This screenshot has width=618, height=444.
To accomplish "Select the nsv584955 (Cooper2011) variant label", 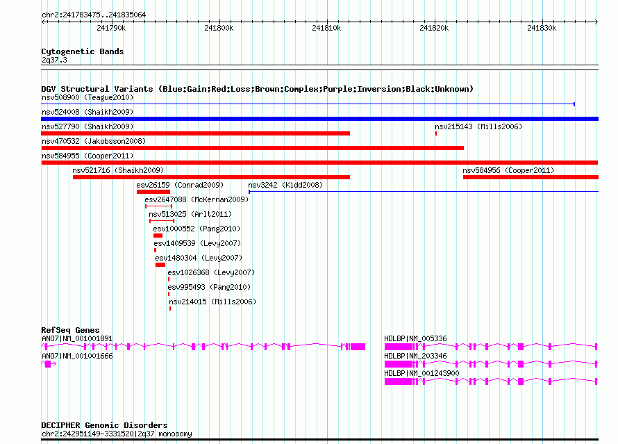I will click(x=87, y=156).
